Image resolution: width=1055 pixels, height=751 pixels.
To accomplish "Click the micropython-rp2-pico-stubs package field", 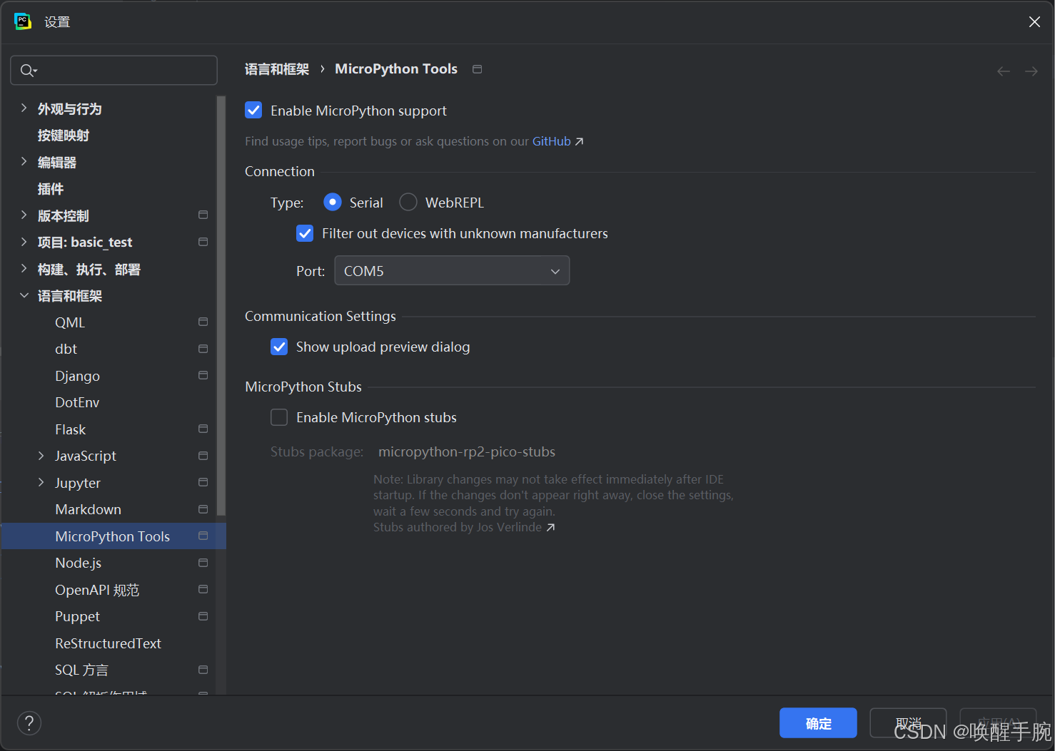I will pos(467,451).
